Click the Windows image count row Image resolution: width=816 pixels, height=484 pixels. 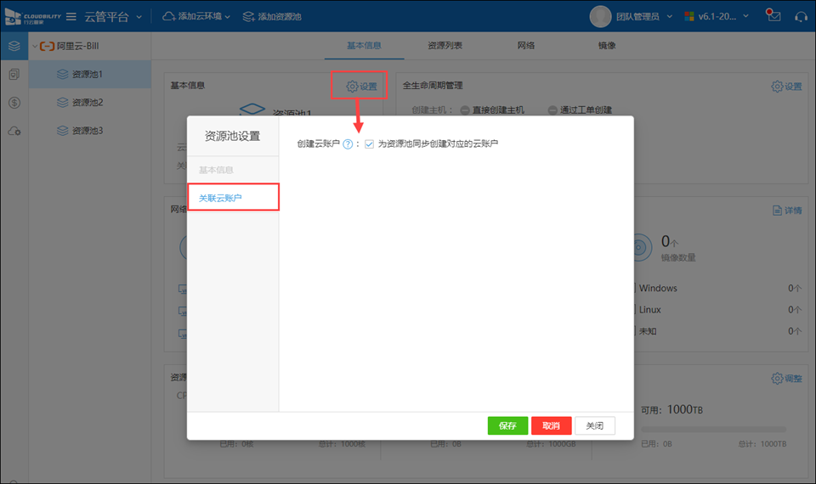click(x=720, y=288)
